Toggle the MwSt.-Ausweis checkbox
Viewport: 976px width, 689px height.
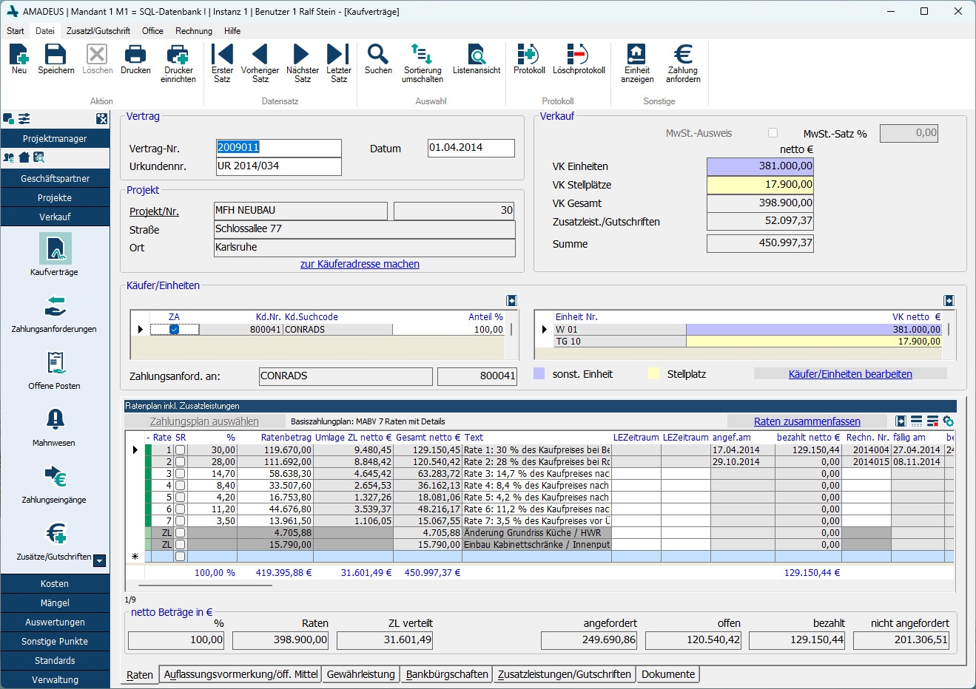tap(773, 133)
